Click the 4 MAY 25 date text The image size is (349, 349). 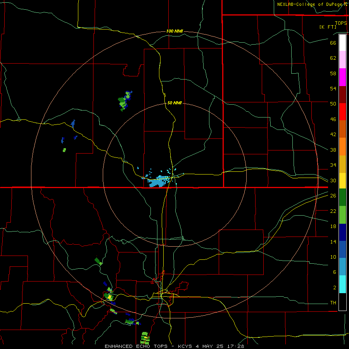coord(210,346)
